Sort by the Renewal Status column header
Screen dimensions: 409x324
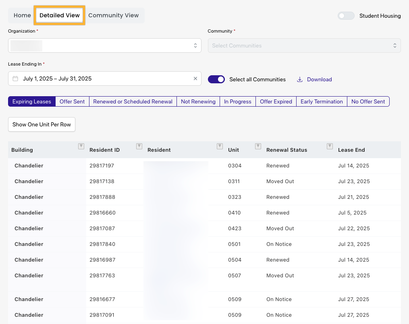coord(287,150)
